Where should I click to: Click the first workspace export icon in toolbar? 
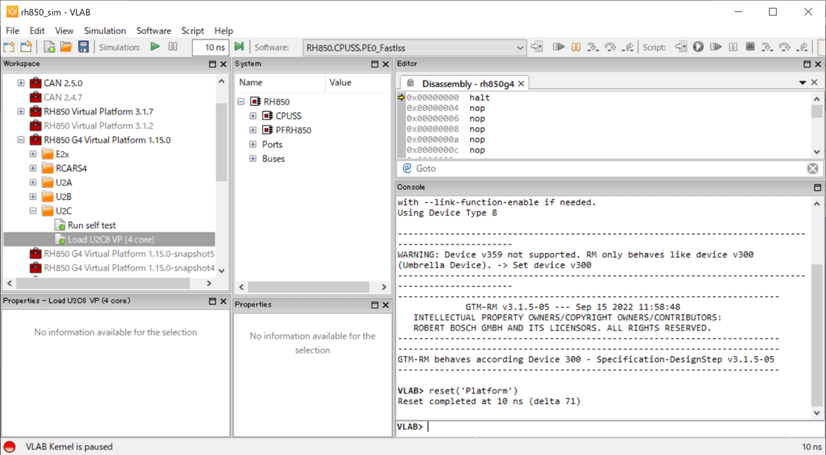9,47
